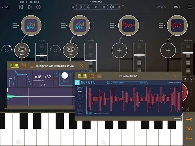Select the envelope tab in Quanta sidebar
Screen dimensions: 195x146
[x=80, y=97]
